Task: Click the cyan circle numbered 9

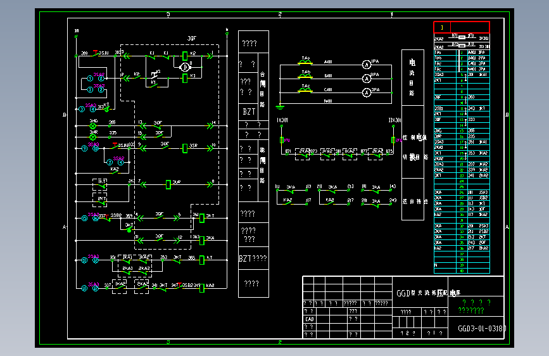Action: coord(84,148)
